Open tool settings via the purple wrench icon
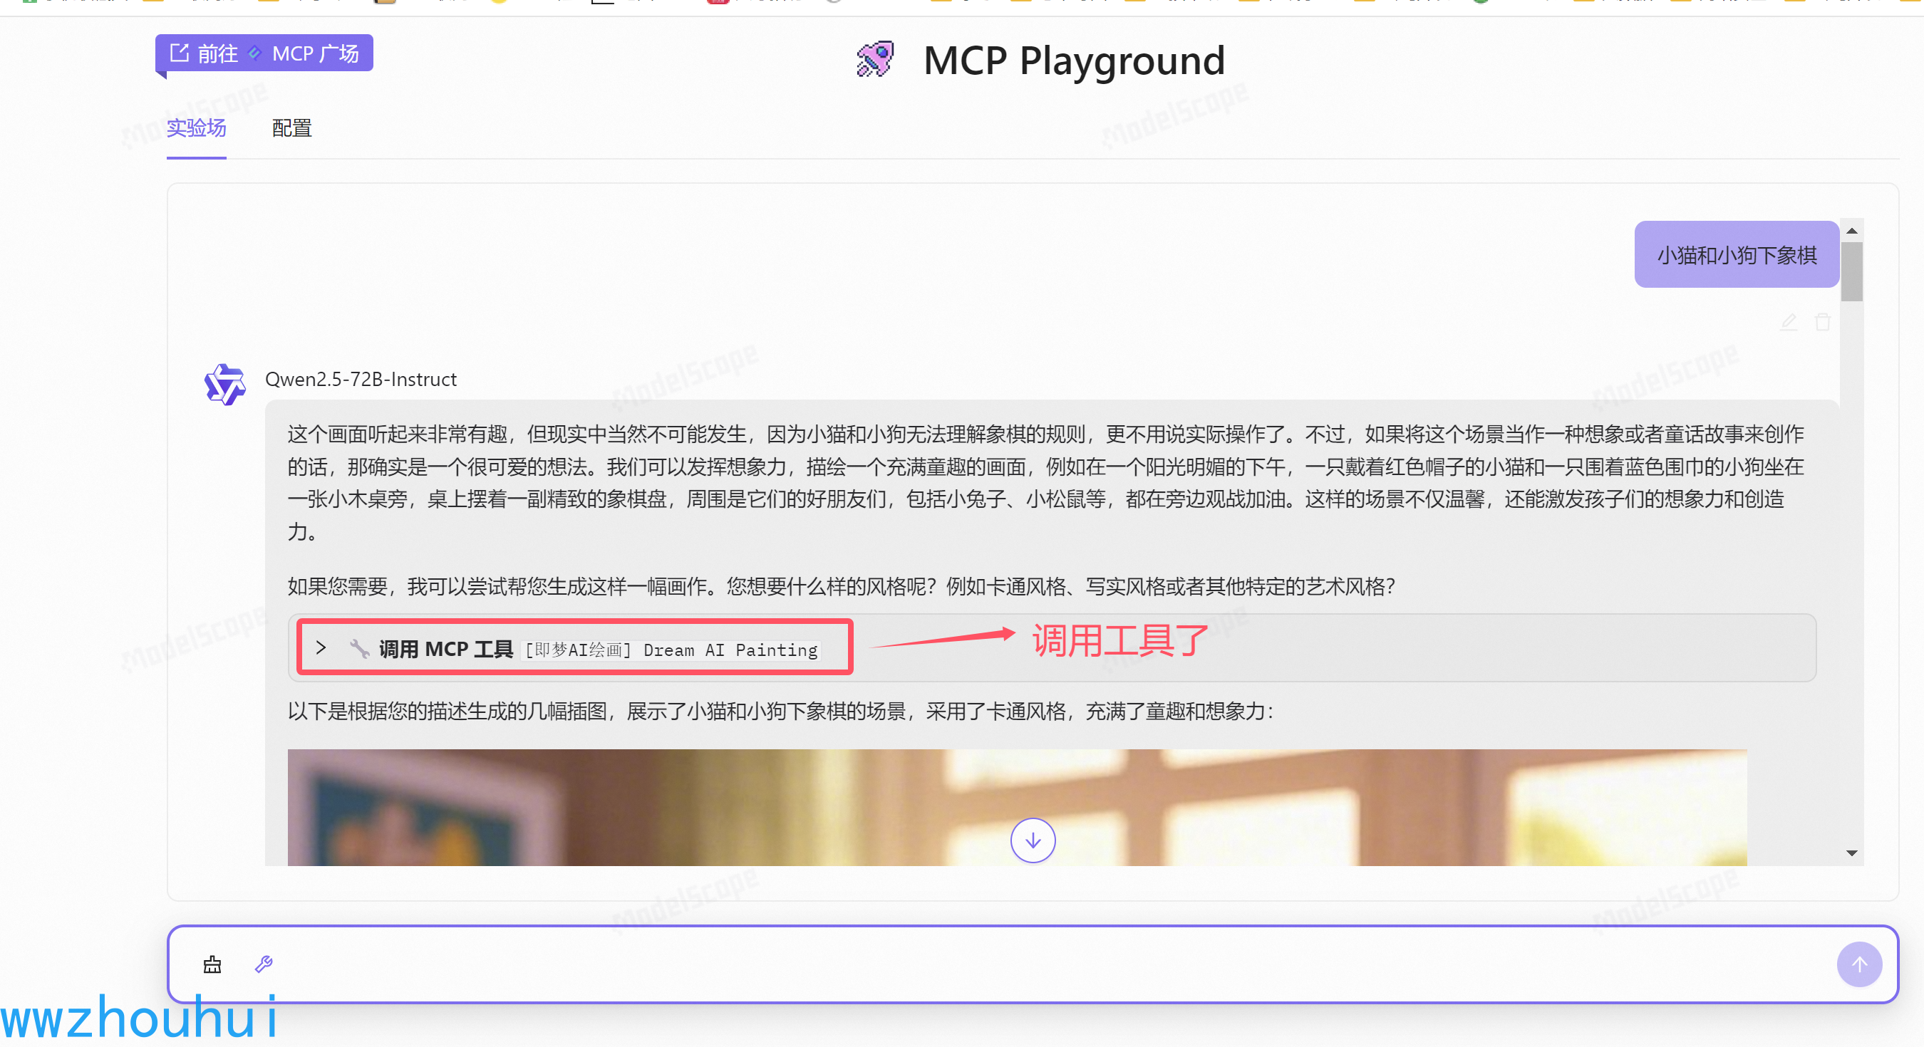This screenshot has height=1047, width=1924. pyautogui.click(x=264, y=965)
